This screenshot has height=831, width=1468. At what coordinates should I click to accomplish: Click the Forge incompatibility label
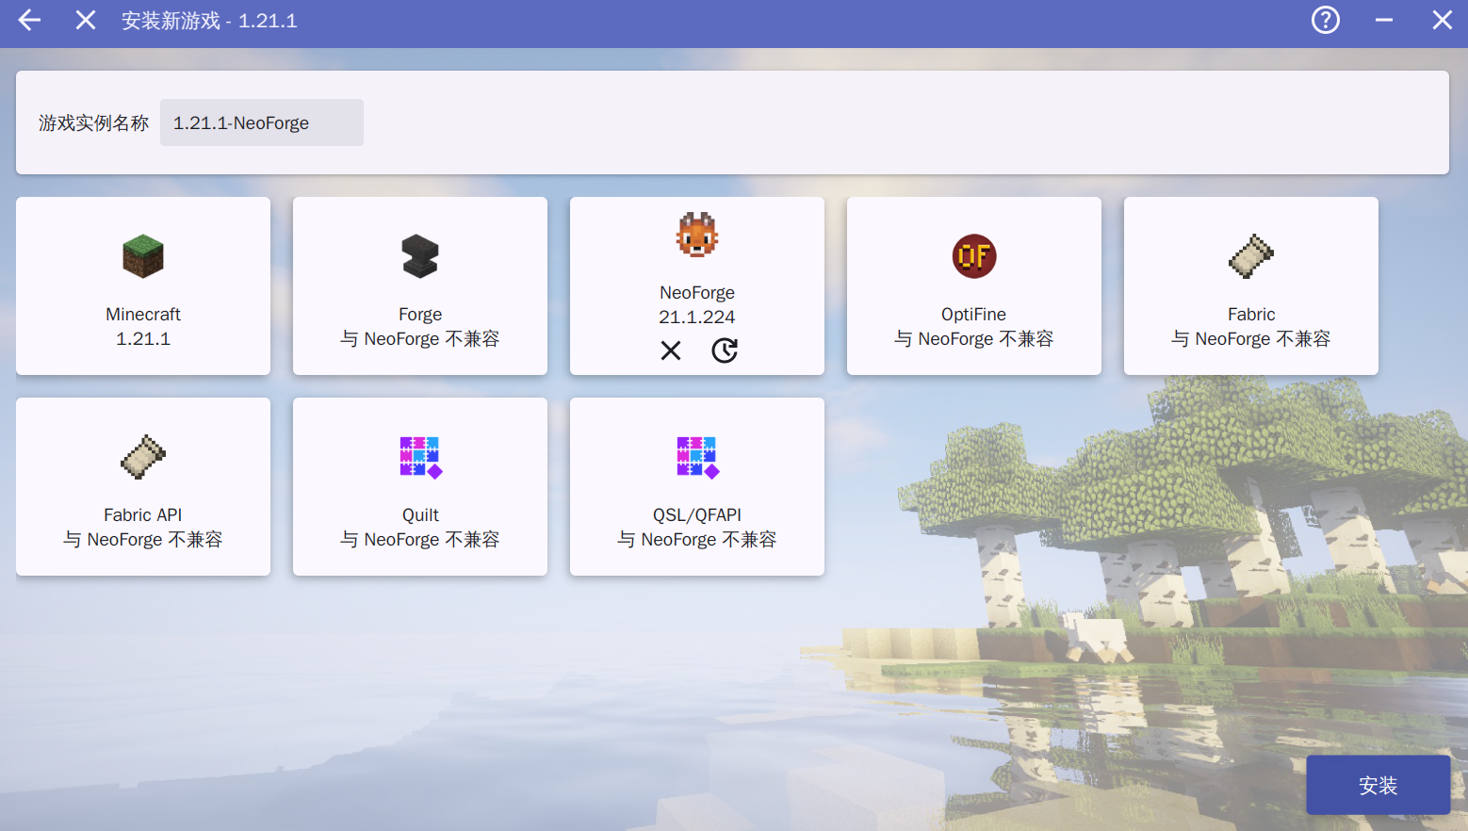point(420,338)
